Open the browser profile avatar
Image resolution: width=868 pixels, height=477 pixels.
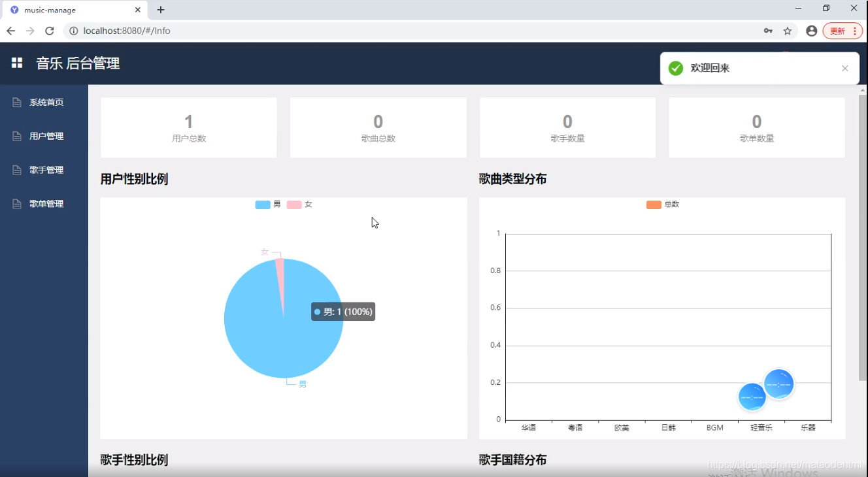click(812, 31)
